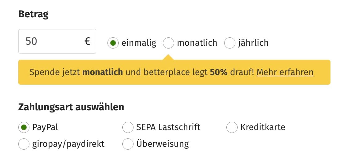Select the Überweisung radio button
Viewport: 350px width, 161px height.
[128, 144]
